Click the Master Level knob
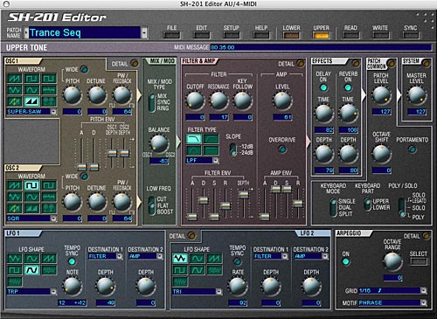Screen dimensions: 437x319 pyautogui.click(x=417, y=95)
